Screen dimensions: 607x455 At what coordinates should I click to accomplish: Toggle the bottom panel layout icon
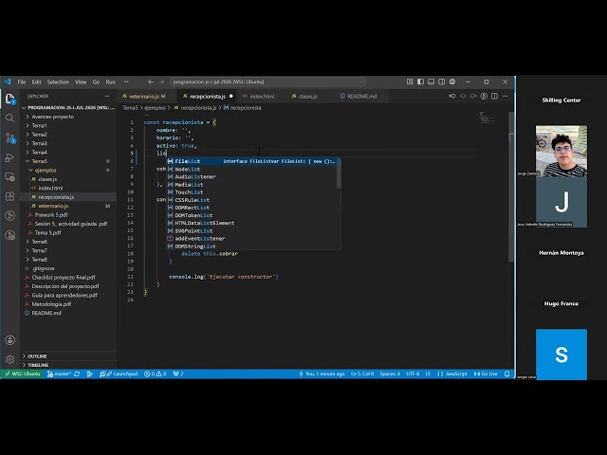point(431,82)
